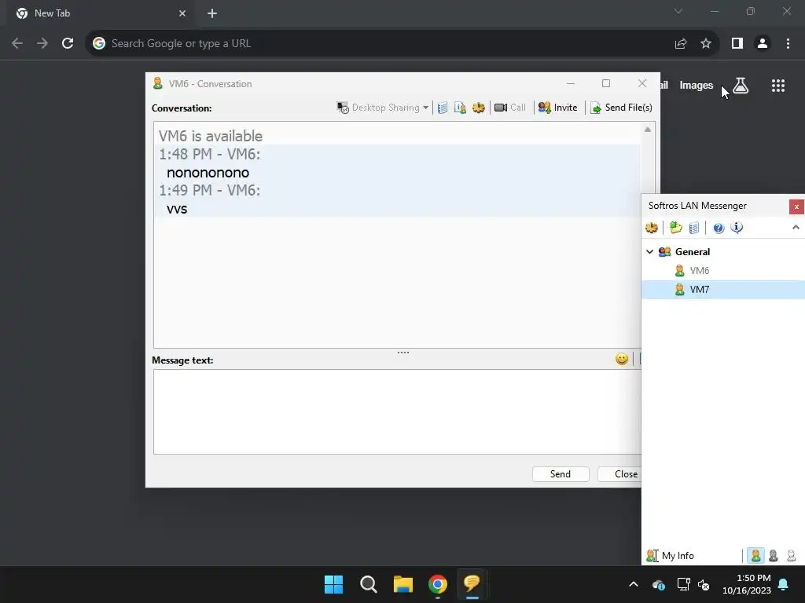View user info icon in conversation toolbar

(460, 108)
